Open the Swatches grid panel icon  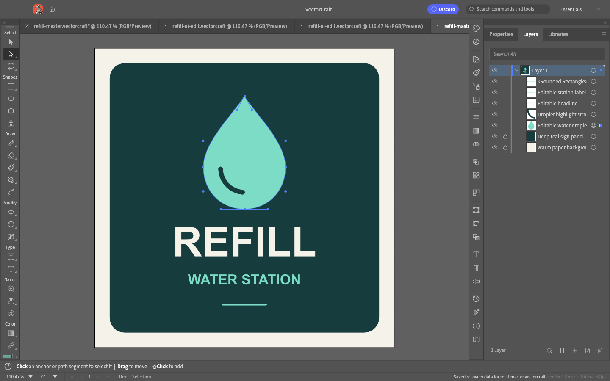(x=476, y=100)
